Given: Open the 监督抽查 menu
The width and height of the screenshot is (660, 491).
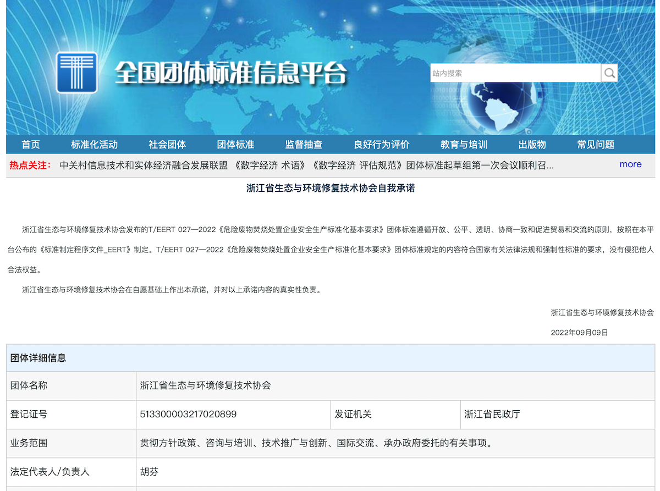Looking at the screenshot, I should click(304, 145).
